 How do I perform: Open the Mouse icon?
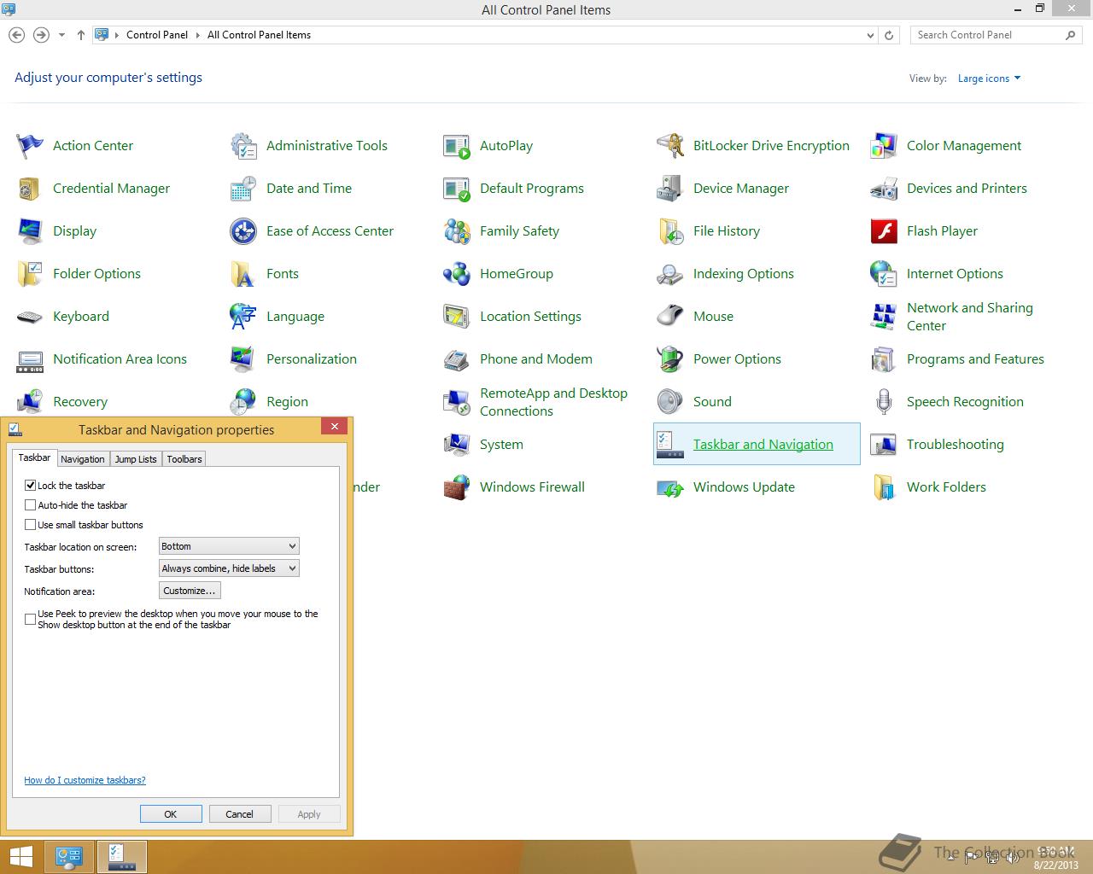(x=670, y=317)
